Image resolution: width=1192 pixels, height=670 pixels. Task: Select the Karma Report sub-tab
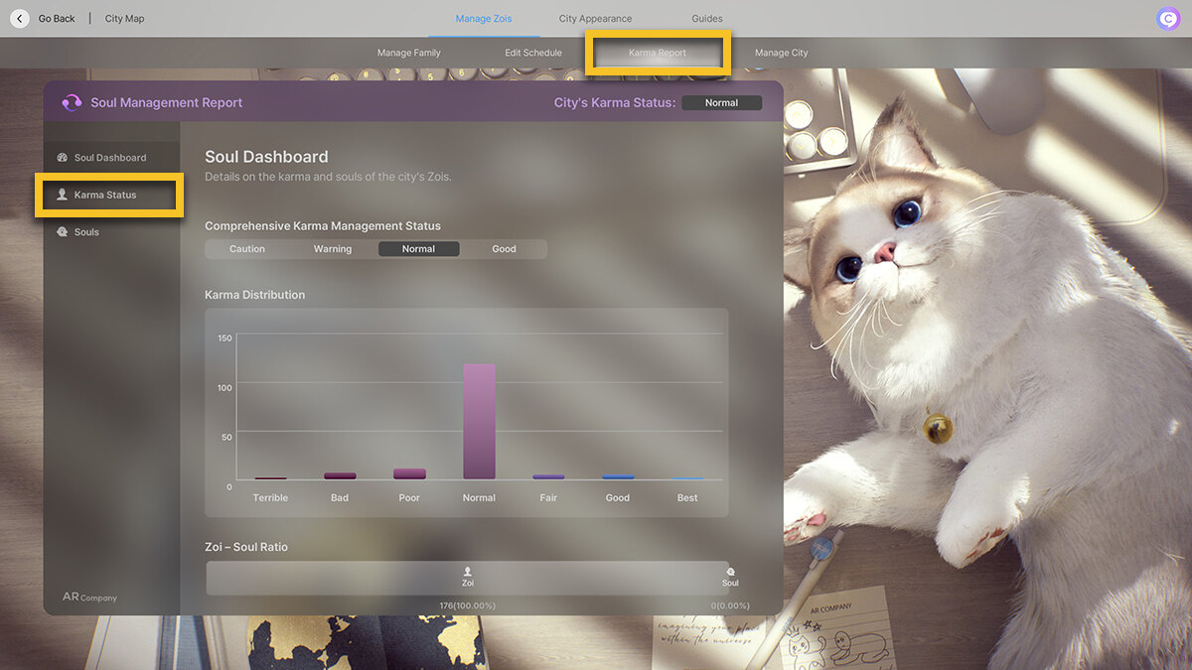(x=658, y=53)
